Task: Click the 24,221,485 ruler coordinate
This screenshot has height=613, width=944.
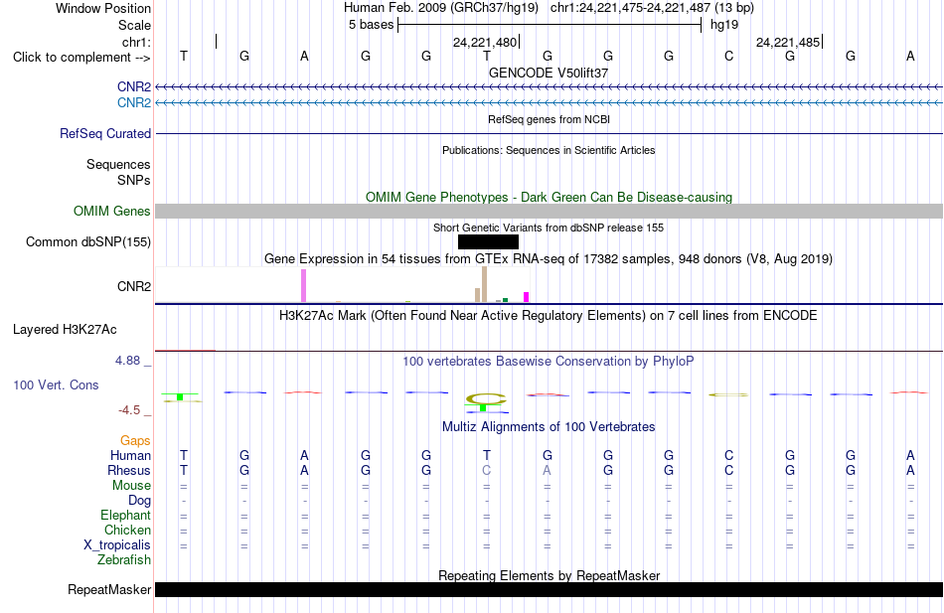Action: pyautogui.click(x=787, y=42)
